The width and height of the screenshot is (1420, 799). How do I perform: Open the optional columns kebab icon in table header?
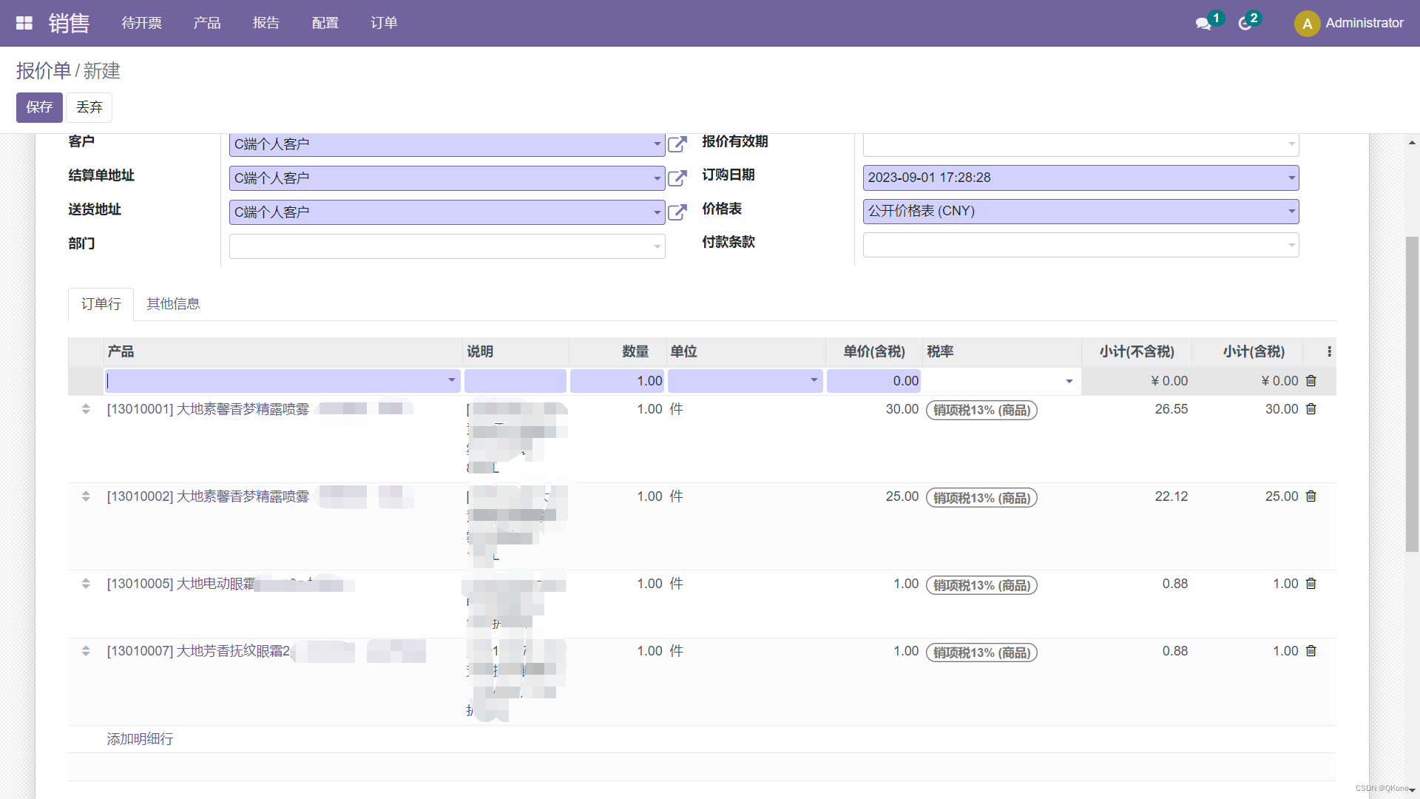pos(1328,351)
